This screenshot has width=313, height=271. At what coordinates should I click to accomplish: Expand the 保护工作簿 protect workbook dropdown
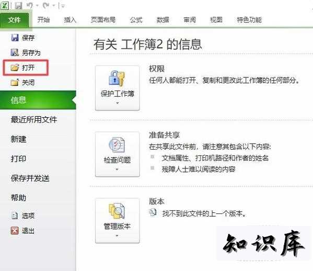point(118,88)
